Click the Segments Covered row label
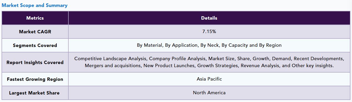The width and height of the screenshot is (352, 102). point(35,45)
